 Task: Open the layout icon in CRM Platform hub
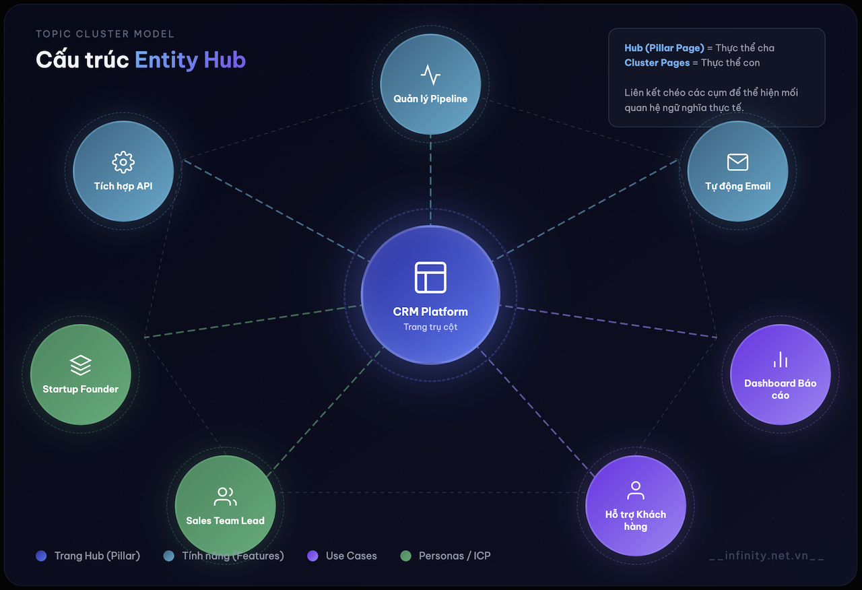[x=430, y=277]
